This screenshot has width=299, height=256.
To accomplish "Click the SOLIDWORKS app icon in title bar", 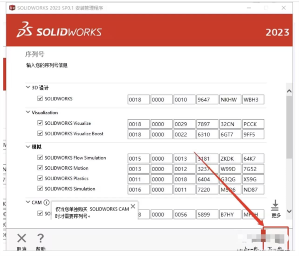I will point(12,8).
